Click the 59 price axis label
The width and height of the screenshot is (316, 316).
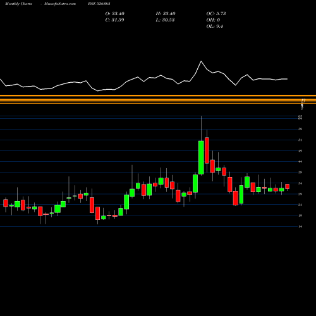click(300, 129)
